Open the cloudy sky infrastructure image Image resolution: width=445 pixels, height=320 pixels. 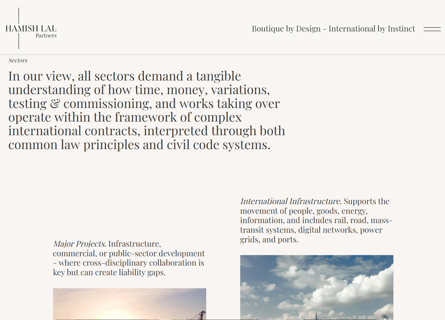click(317, 287)
